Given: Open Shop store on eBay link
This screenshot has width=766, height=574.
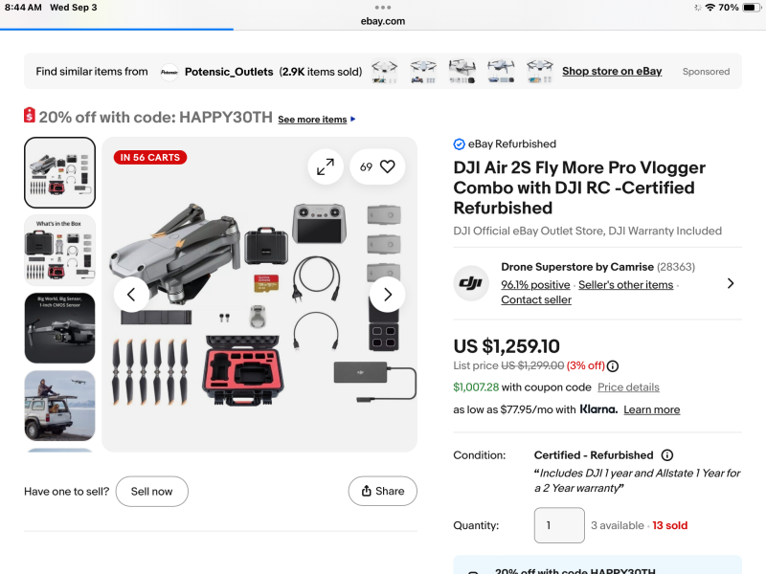Looking at the screenshot, I should tap(612, 71).
